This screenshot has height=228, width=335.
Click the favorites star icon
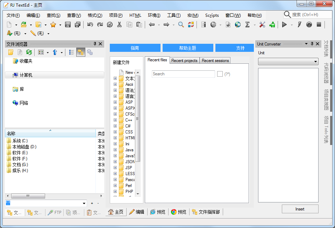(53, 25)
